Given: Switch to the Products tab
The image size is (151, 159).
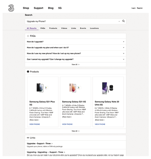Looking at the screenshot, I should tap(53, 28).
